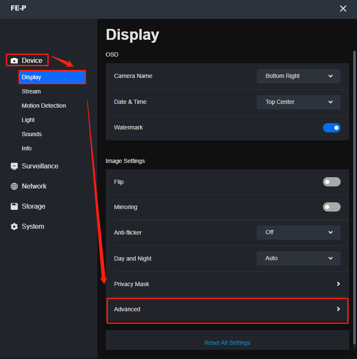Enable the Mirroring toggle

[331, 207]
